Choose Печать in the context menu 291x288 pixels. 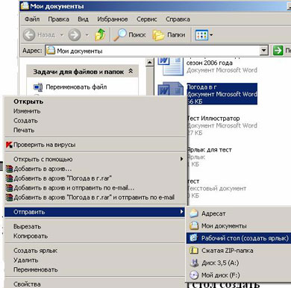coord(96,130)
